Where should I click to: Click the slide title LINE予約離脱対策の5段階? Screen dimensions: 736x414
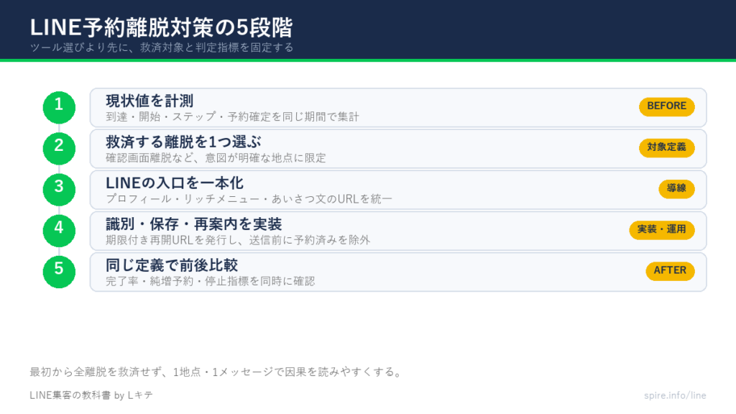click(x=162, y=27)
